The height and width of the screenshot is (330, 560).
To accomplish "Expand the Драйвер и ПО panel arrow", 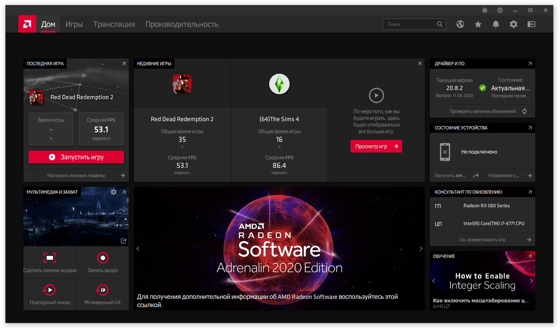I will 530,63.
